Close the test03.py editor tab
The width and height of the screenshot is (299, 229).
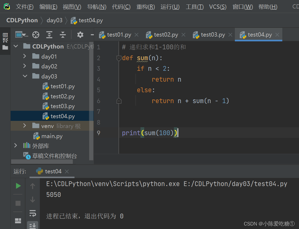(x=230, y=35)
